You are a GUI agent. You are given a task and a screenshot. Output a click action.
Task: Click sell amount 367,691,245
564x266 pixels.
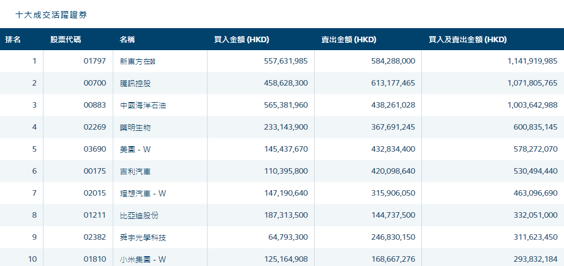click(393, 127)
